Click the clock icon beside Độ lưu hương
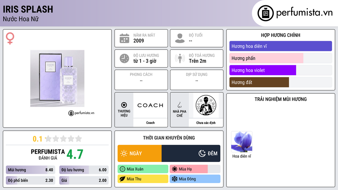The height and width of the screenshot is (190, 338). click(124, 58)
